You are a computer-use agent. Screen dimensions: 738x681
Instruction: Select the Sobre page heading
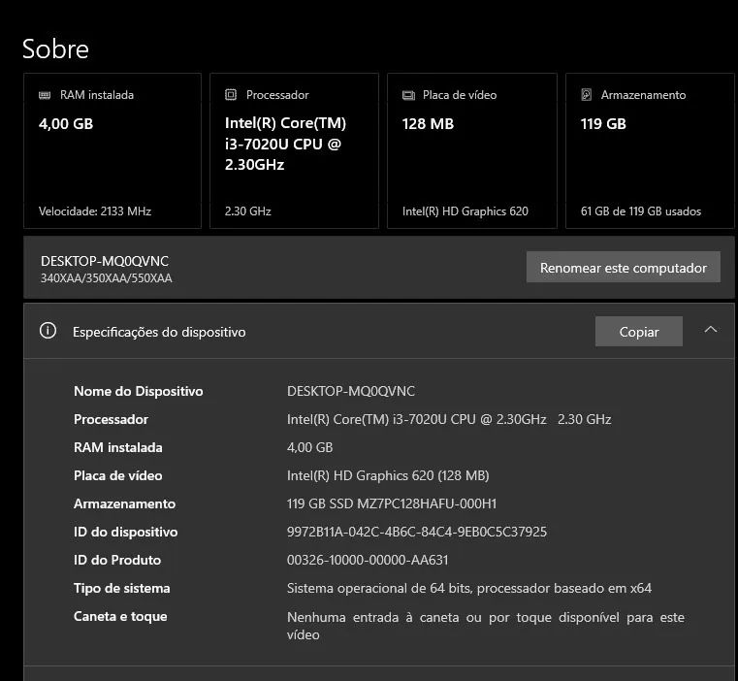pyautogui.click(x=55, y=49)
